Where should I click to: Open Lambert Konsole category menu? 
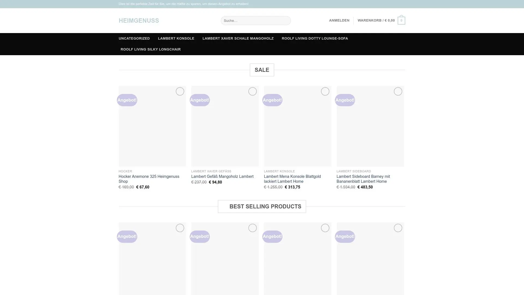pyautogui.click(x=176, y=39)
